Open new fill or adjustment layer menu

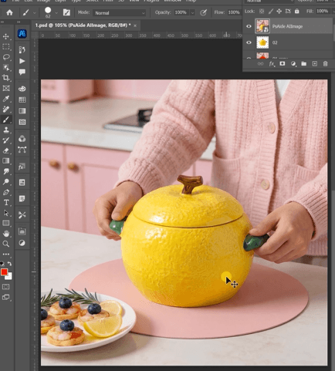293,64
